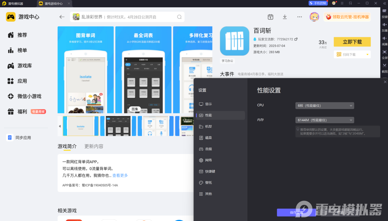
Task: Select 音频 in settings menu
Action: [220, 149]
